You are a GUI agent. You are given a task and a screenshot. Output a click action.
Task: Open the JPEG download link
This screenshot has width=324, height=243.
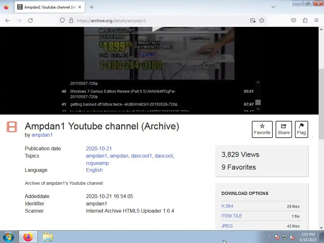coord(227,226)
